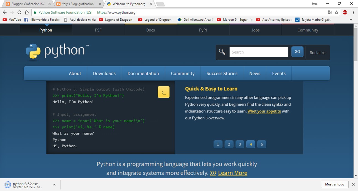358x191 pixels.
Task: Show slide 4 of the carousel
Action: pos(251,144)
